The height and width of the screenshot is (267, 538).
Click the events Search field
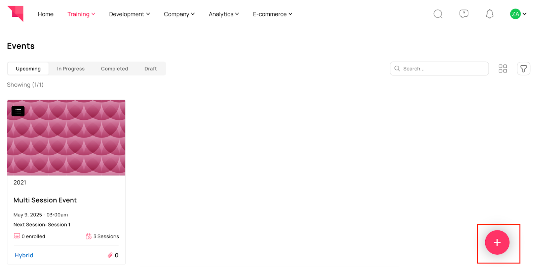coord(439,68)
